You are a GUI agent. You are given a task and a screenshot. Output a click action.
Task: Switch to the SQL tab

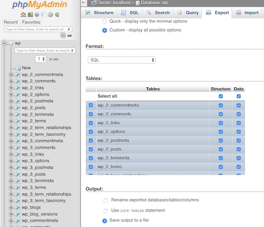[130, 12]
